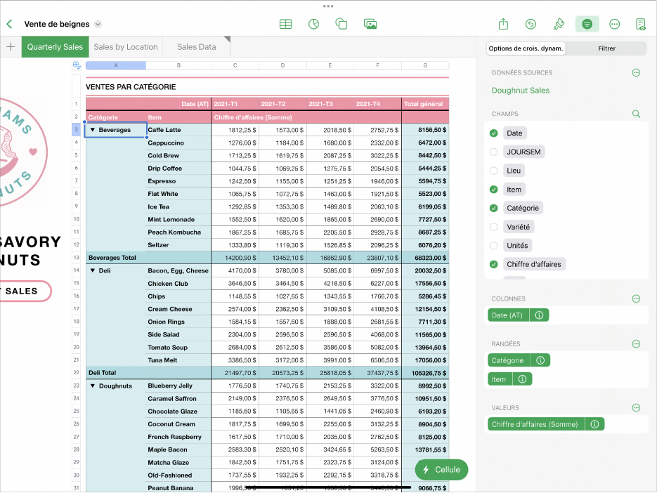Open Colonnes section more options icon
The width and height of the screenshot is (657, 493).
pyautogui.click(x=636, y=298)
